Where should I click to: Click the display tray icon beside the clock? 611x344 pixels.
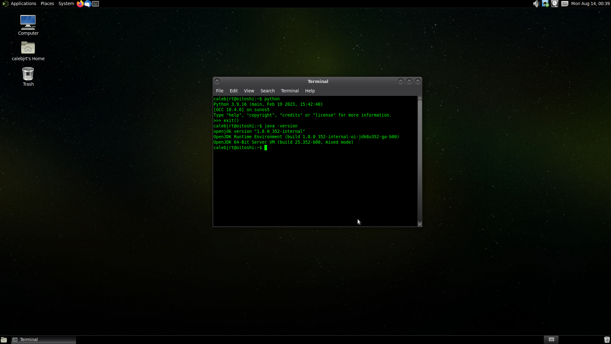click(565, 4)
